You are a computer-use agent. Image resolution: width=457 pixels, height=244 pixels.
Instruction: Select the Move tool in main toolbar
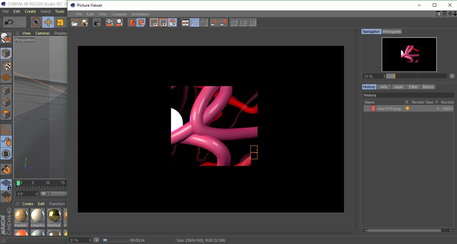(48, 22)
